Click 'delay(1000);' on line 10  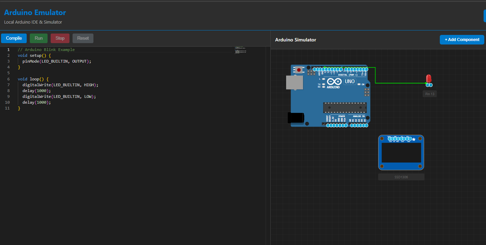[37, 102]
